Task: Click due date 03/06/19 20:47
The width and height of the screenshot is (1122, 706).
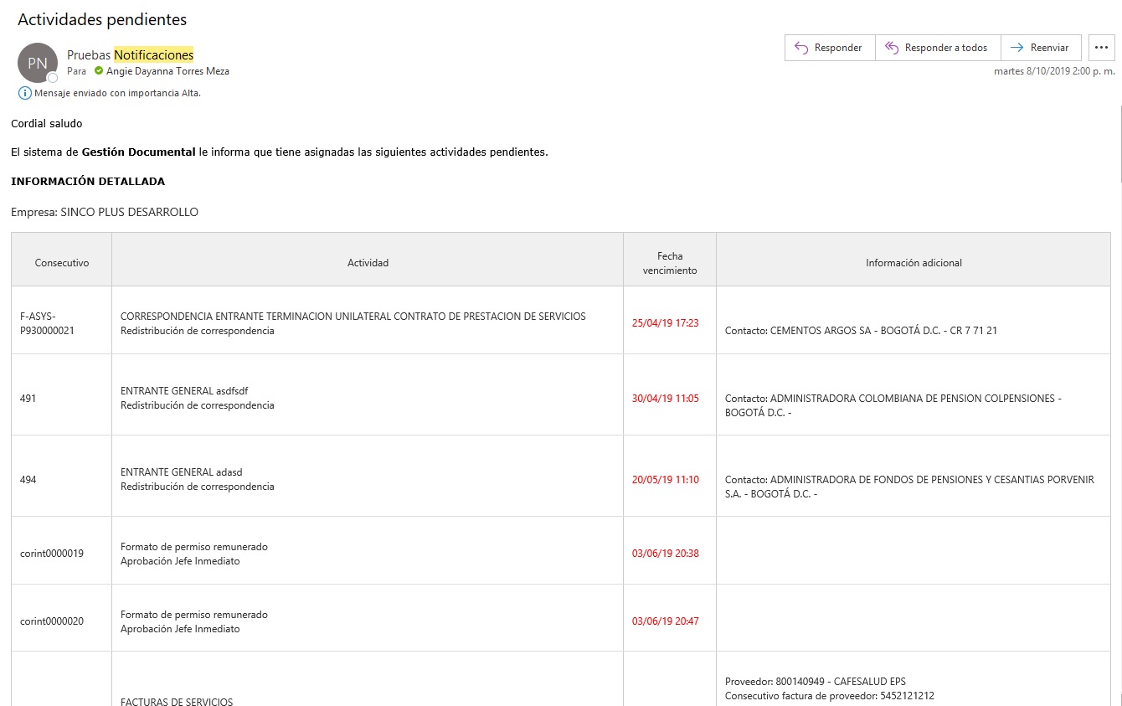Action: 665,621
